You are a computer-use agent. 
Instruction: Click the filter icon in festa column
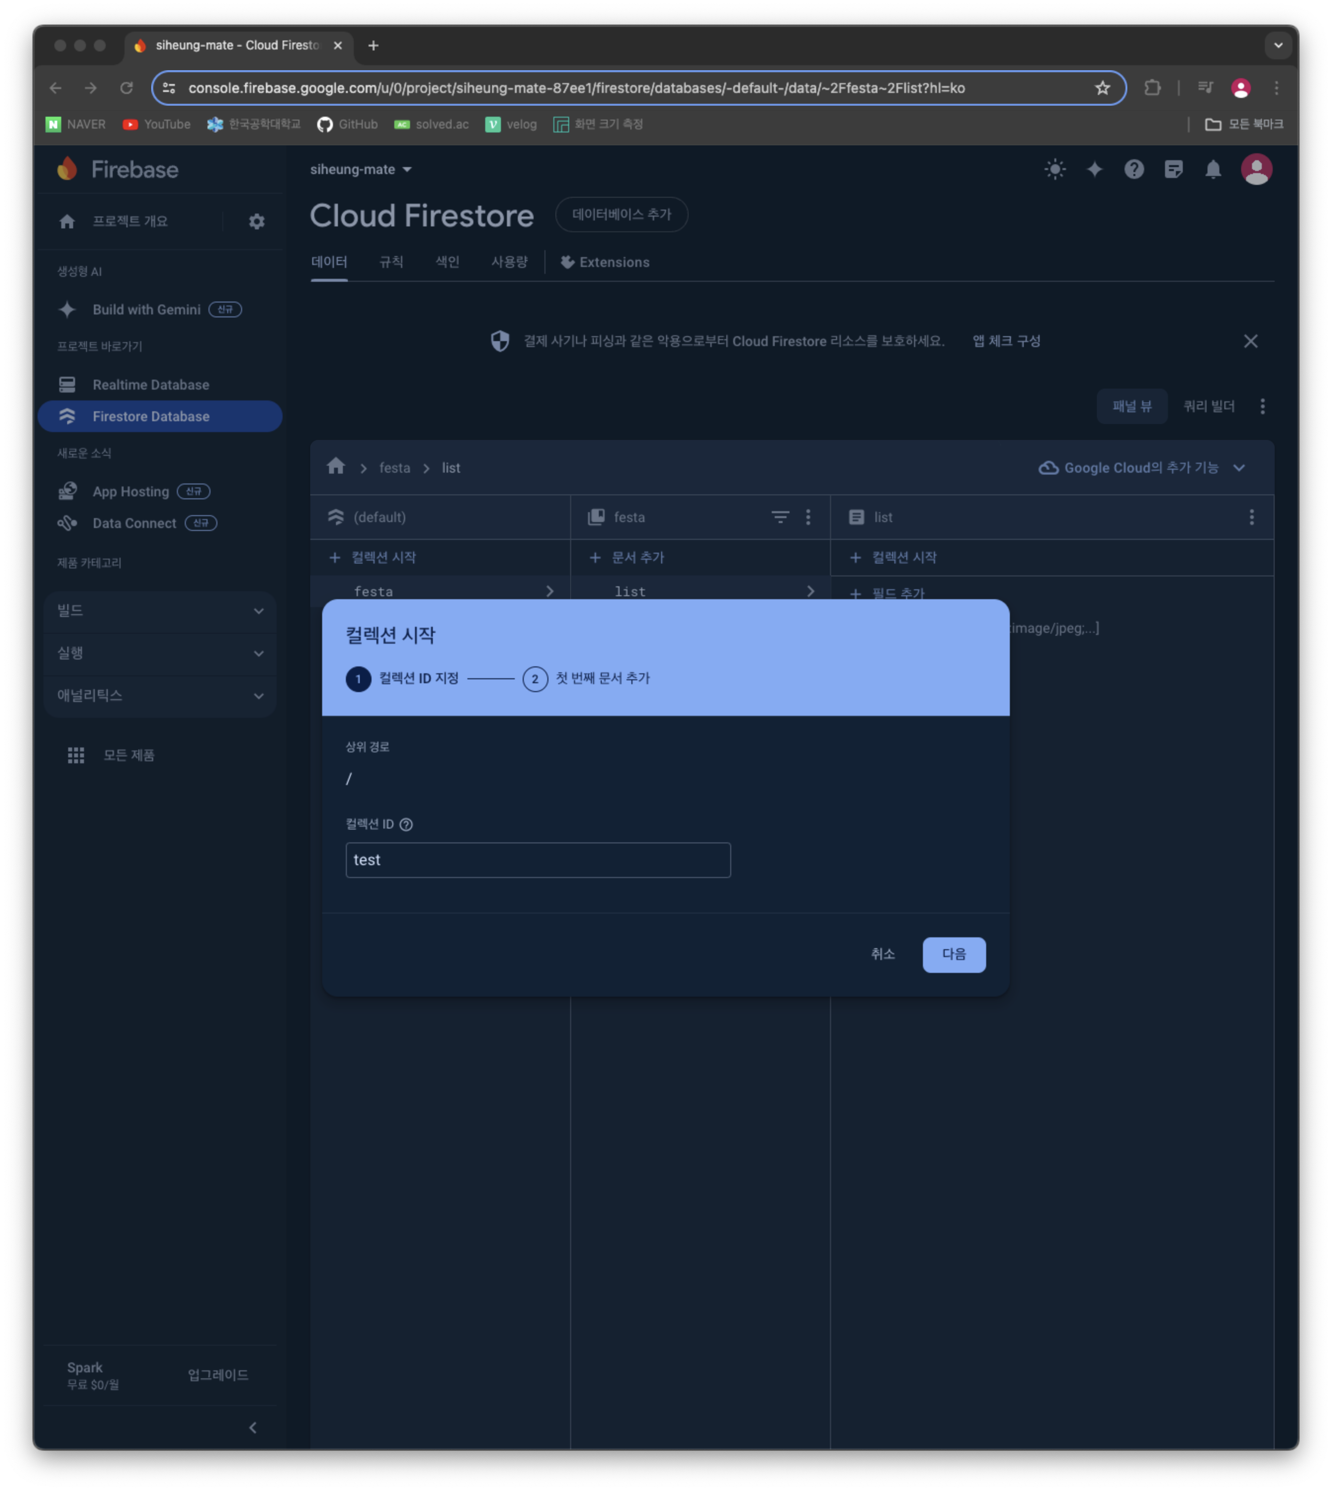tap(780, 517)
